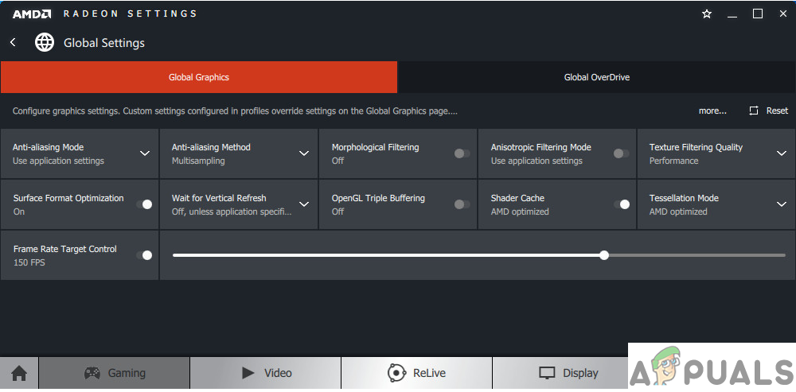The width and height of the screenshot is (796, 392).
Task: Click the Multisampling value text
Action: pos(198,161)
